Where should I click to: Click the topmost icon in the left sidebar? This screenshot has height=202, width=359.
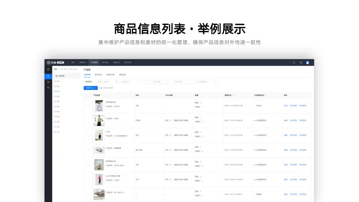tap(48, 69)
